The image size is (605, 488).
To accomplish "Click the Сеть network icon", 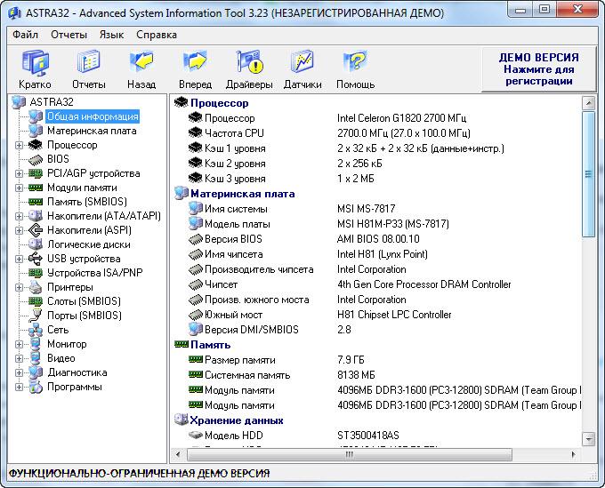I will [x=35, y=330].
